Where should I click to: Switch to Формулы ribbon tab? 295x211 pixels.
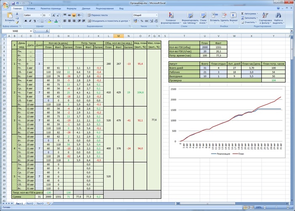pos(72,8)
